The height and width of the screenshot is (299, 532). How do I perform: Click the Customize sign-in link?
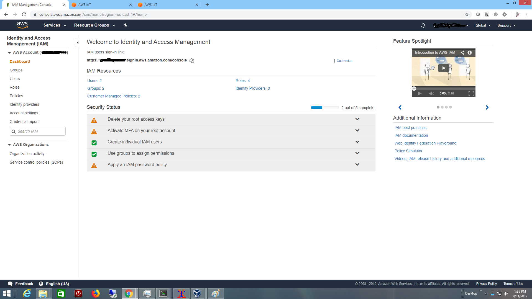coord(344,61)
